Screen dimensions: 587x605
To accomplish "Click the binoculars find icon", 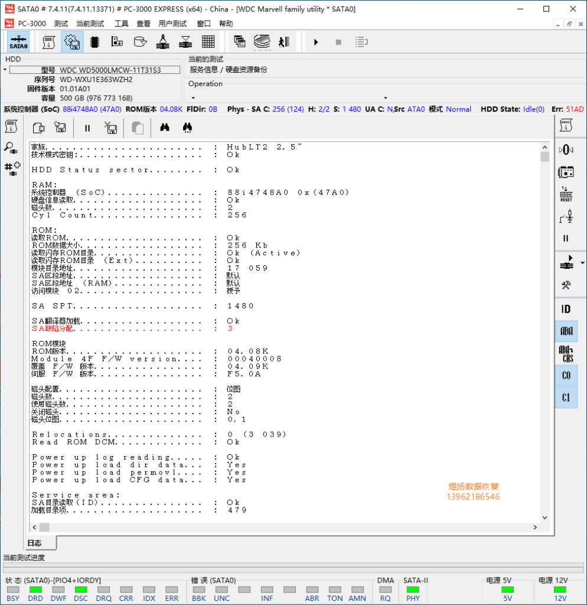I will point(165,128).
